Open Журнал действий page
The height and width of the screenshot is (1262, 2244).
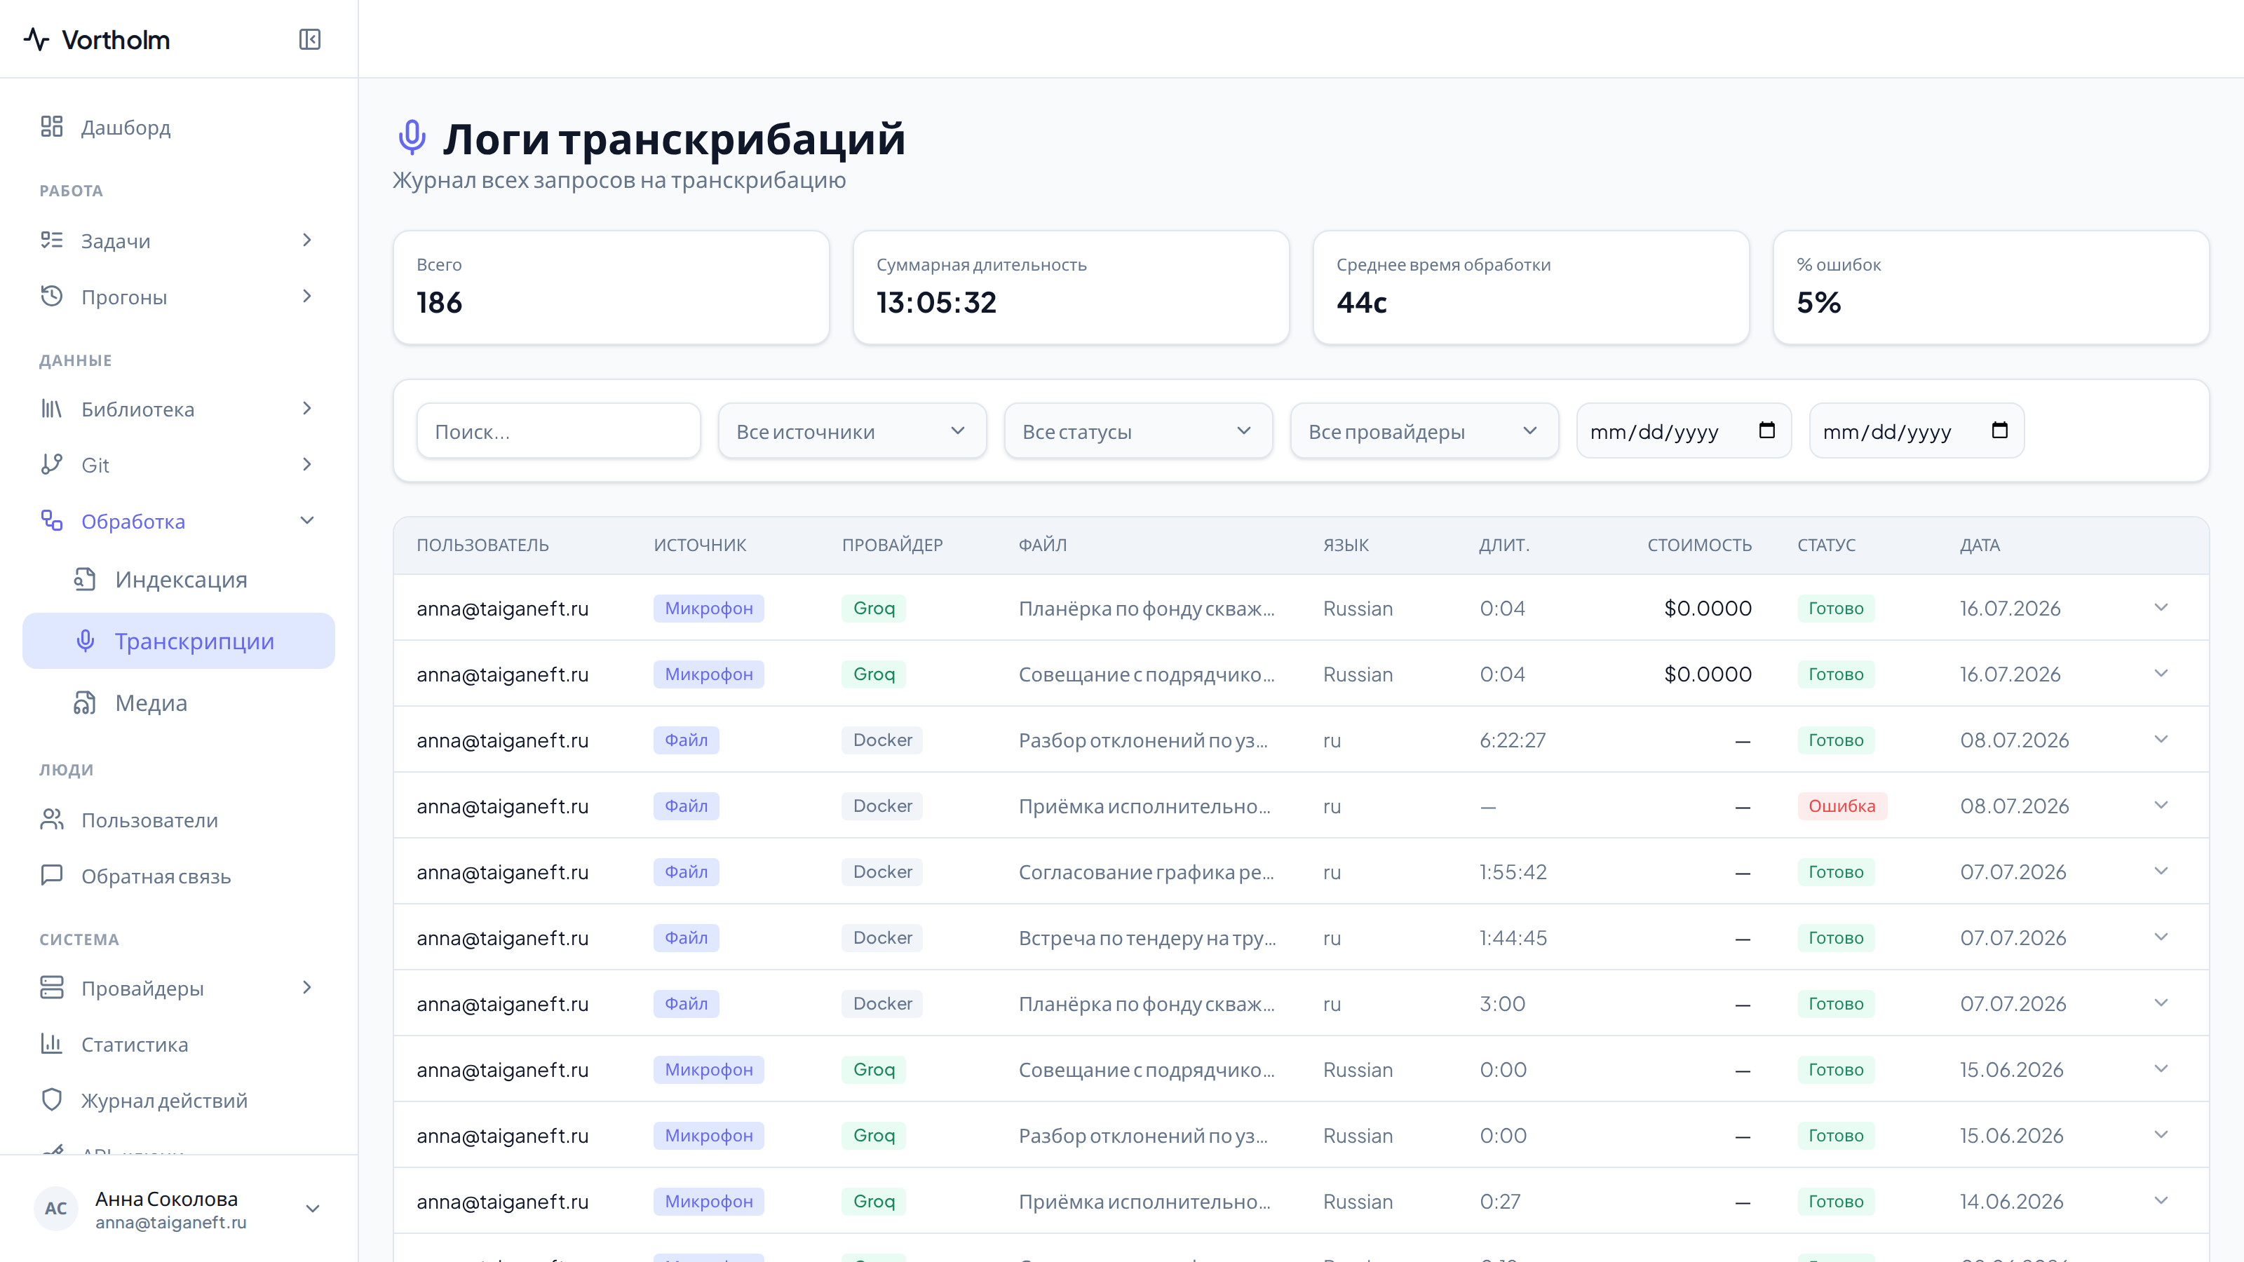tap(179, 1100)
